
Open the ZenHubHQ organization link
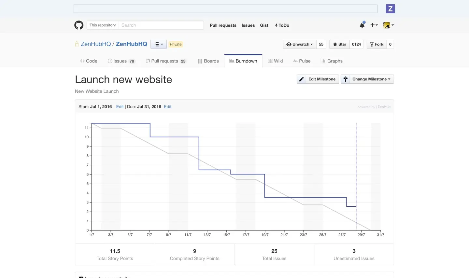point(96,44)
